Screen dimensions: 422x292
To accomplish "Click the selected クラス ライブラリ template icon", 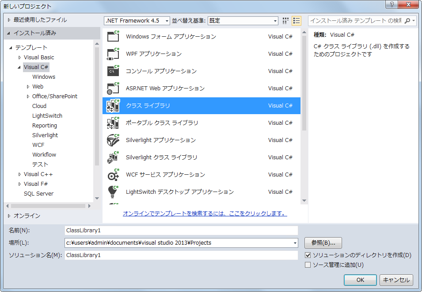I will pyautogui.click(x=113, y=105).
